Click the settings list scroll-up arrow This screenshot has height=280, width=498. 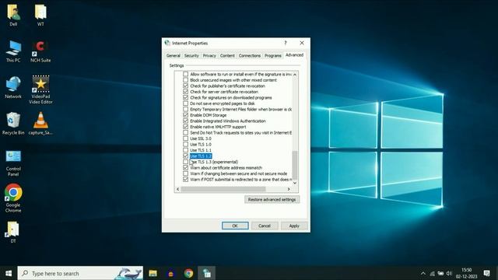(295, 75)
